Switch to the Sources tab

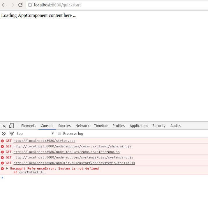[x=64, y=126]
